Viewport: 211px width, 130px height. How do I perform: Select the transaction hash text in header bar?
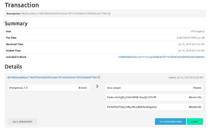point(64,14)
